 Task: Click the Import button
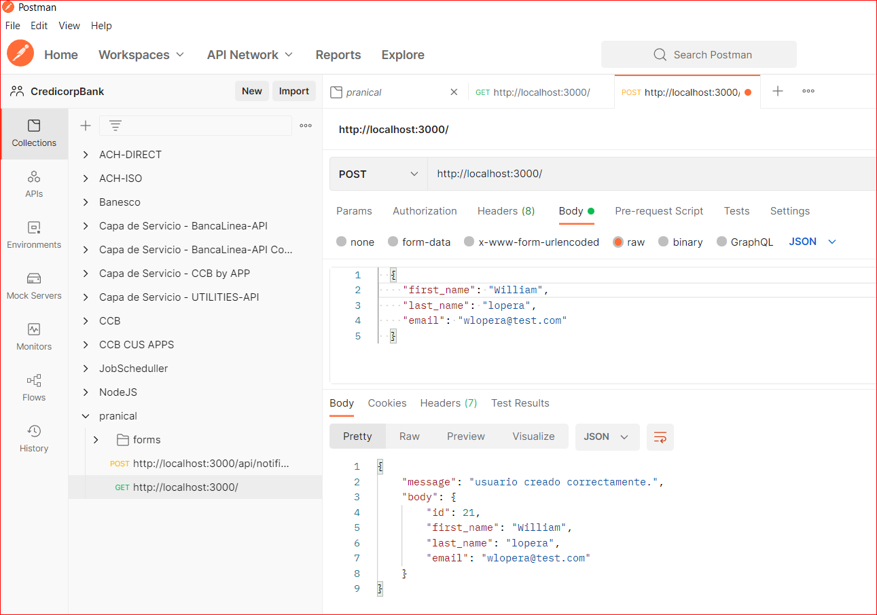pos(294,91)
